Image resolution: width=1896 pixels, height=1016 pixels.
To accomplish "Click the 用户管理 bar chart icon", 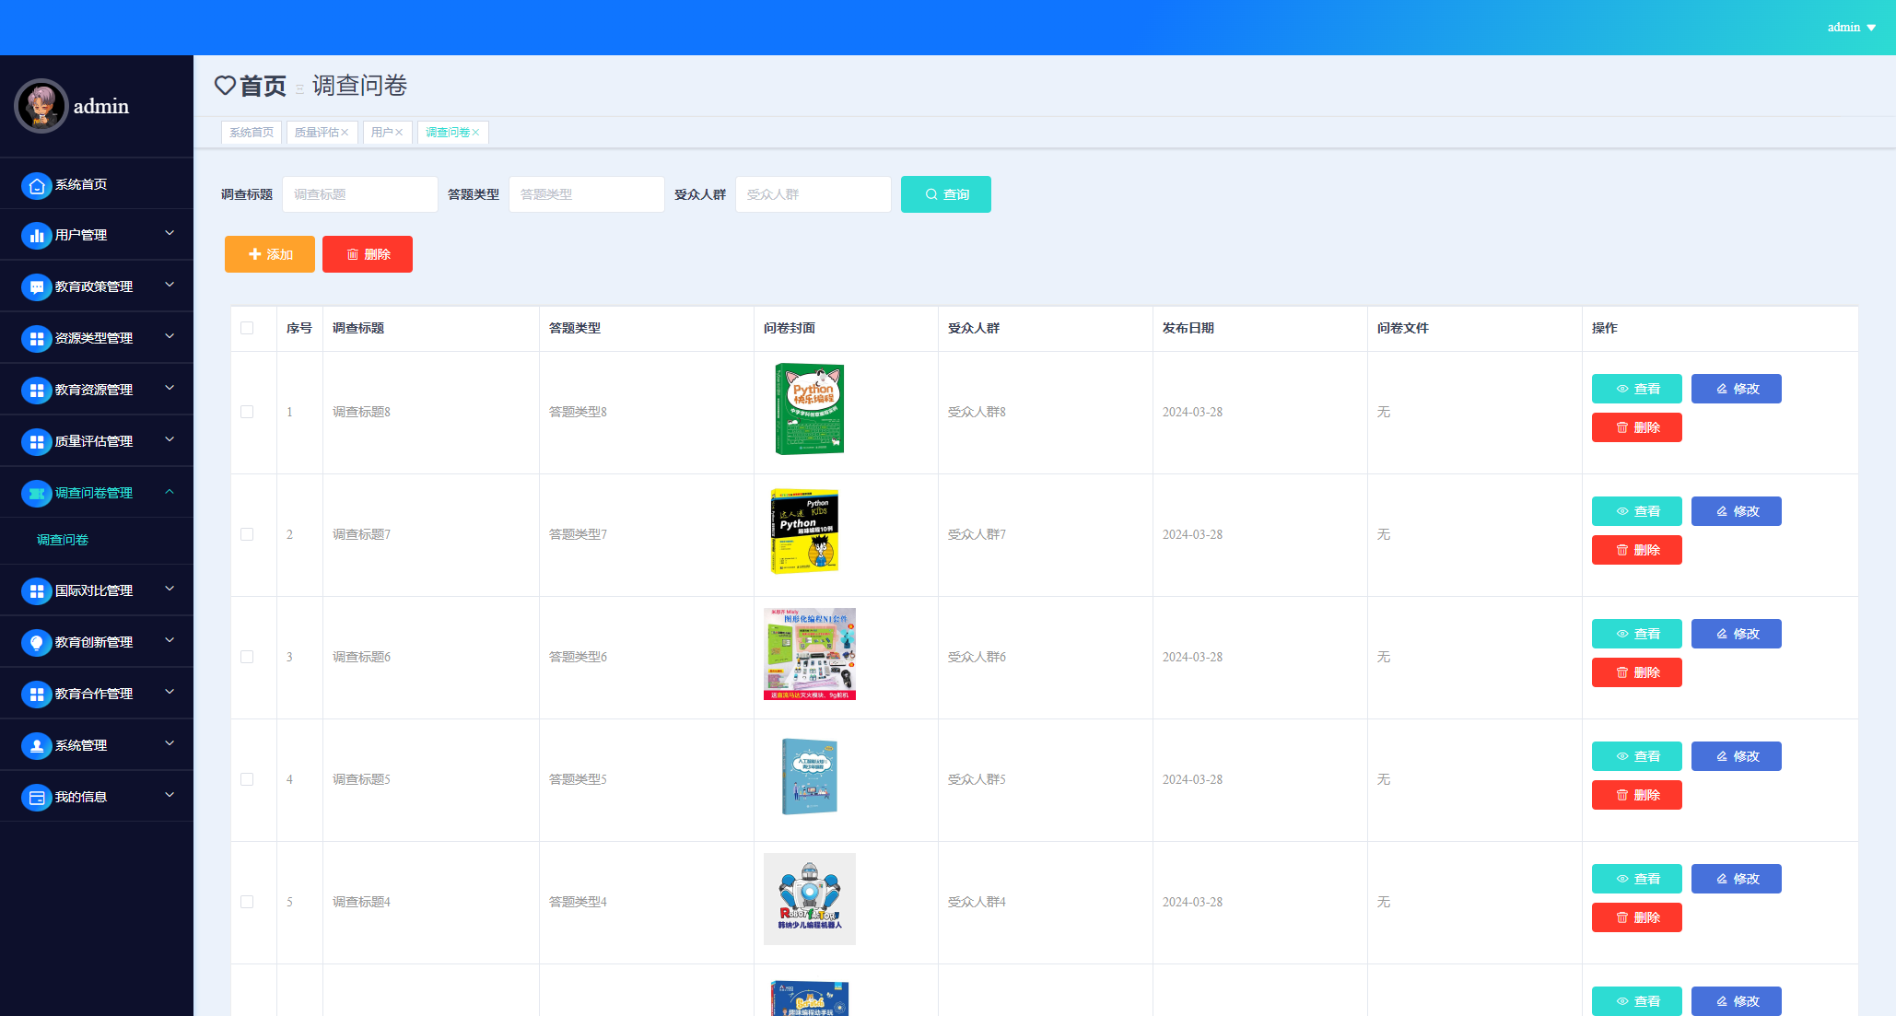I will click(36, 236).
